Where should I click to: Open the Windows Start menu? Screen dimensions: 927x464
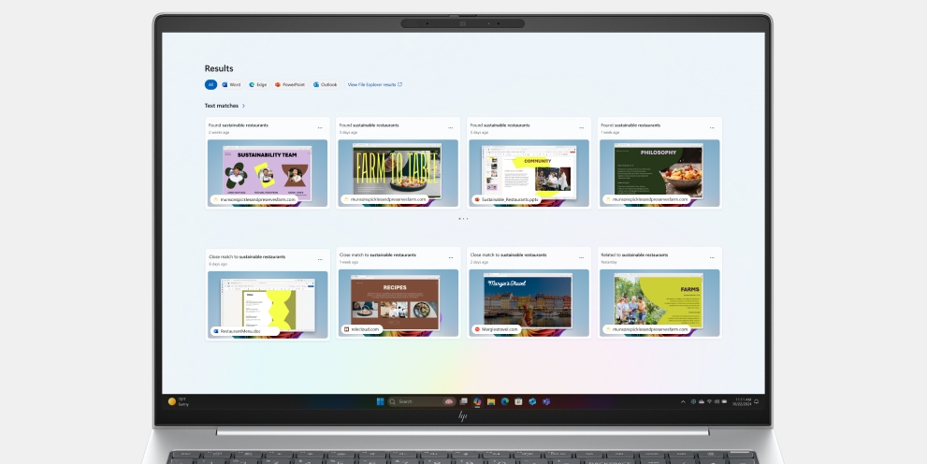pos(380,401)
